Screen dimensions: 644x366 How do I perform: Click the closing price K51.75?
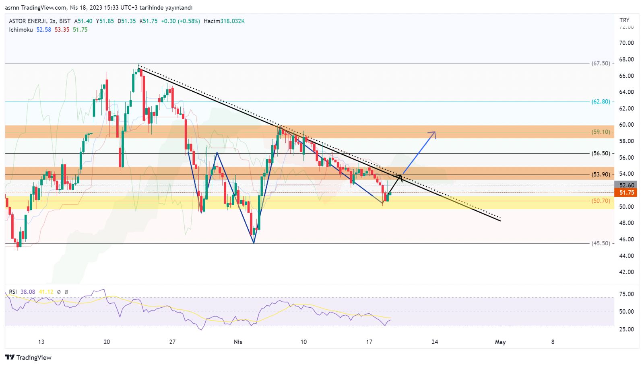[149, 21]
